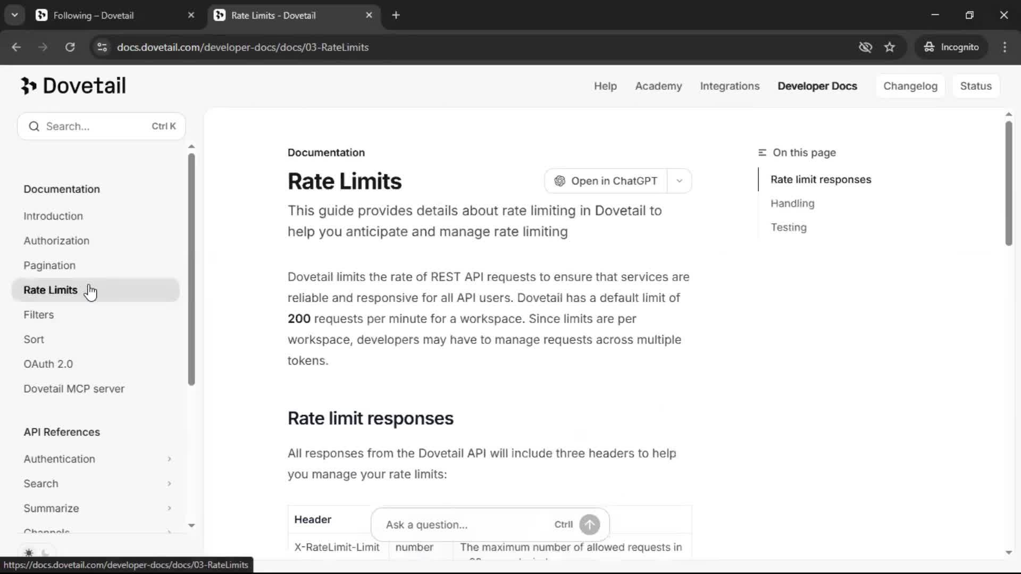Expand the Summarize API reference section
The width and height of the screenshot is (1021, 574).
coord(169,508)
